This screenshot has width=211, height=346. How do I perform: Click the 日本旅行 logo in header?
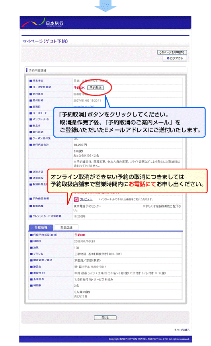(43, 23)
